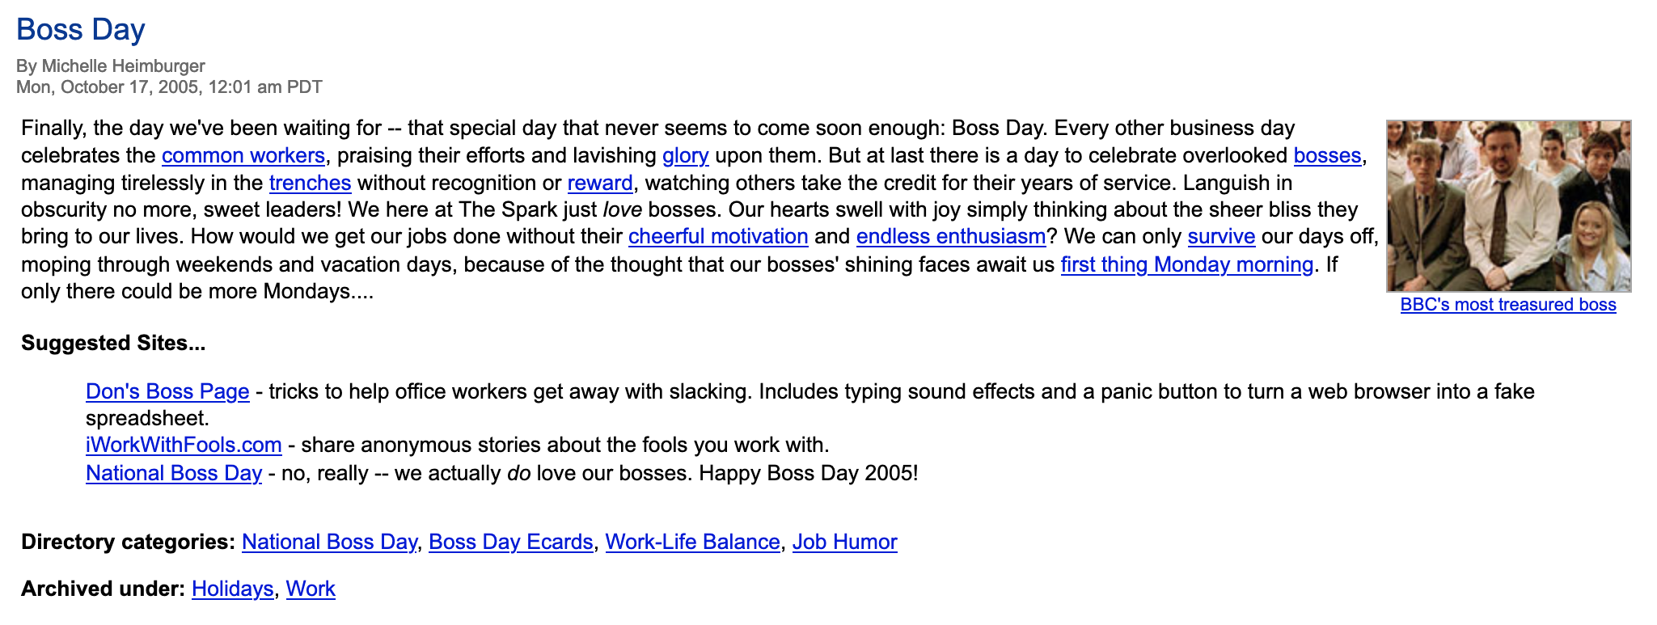Viewport: 1657px width, 625px height.
Task: Go to the Job Humor category
Action: pos(844,542)
